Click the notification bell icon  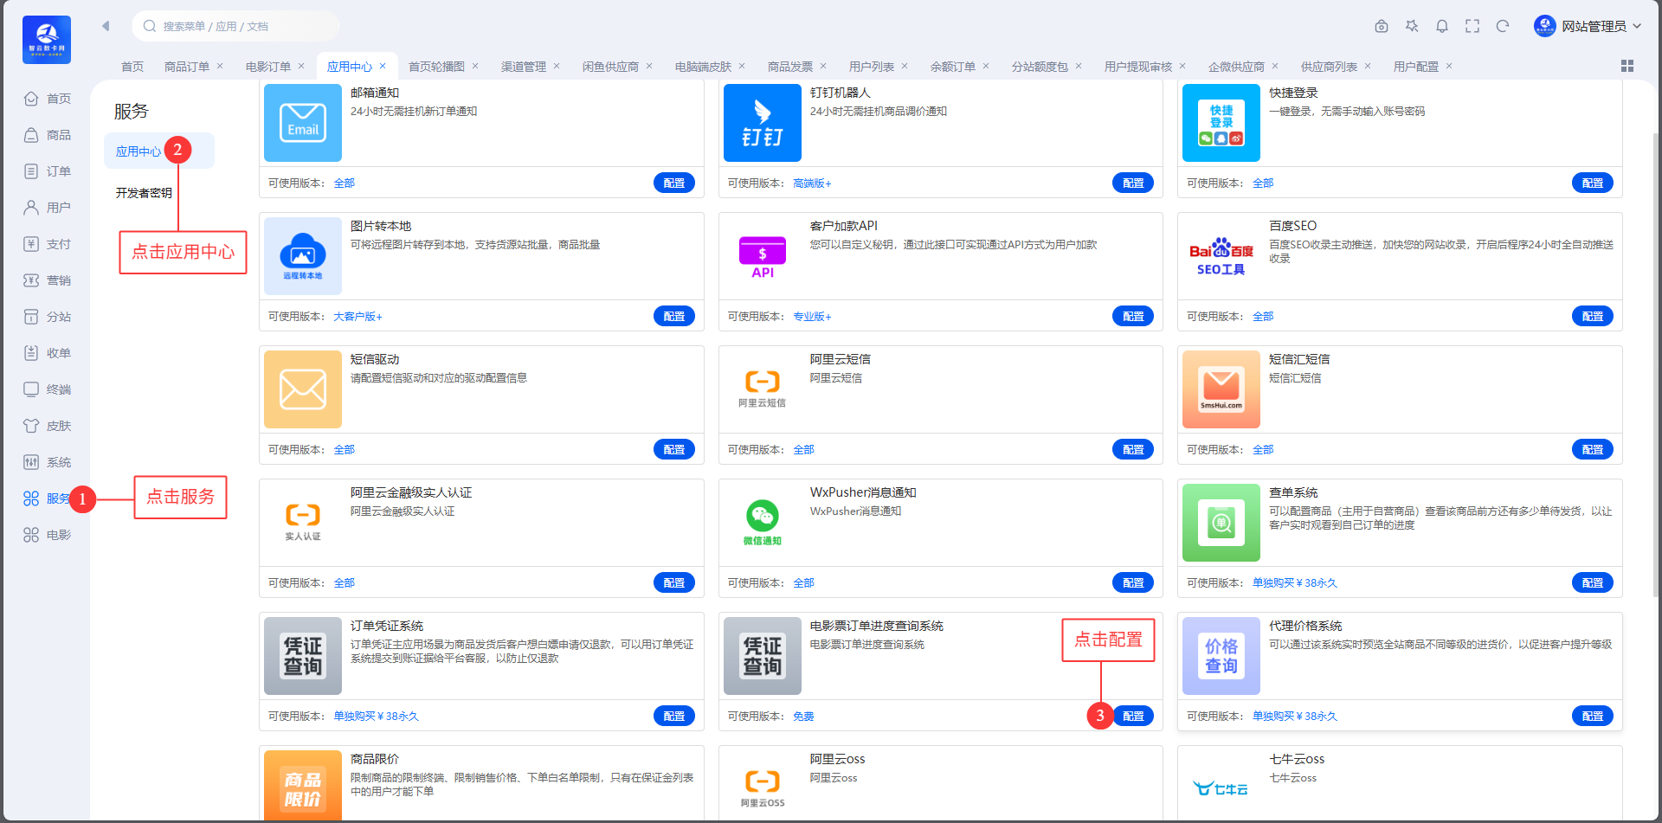[1441, 26]
